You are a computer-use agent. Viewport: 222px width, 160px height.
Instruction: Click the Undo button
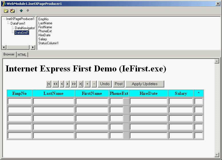[105, 84]
